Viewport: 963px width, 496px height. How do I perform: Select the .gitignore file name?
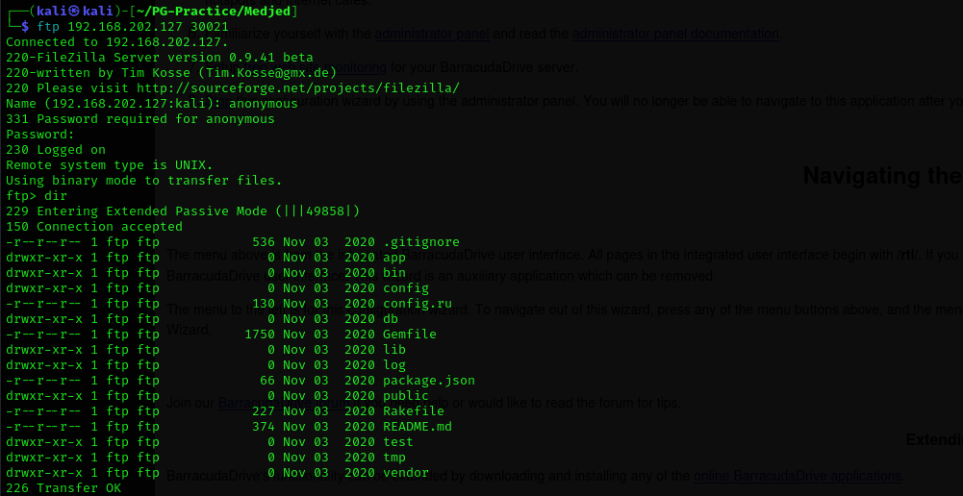[421, 242]
